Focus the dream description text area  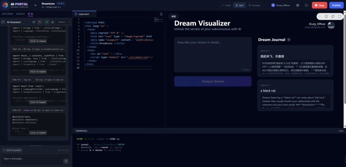click(213, 54)
